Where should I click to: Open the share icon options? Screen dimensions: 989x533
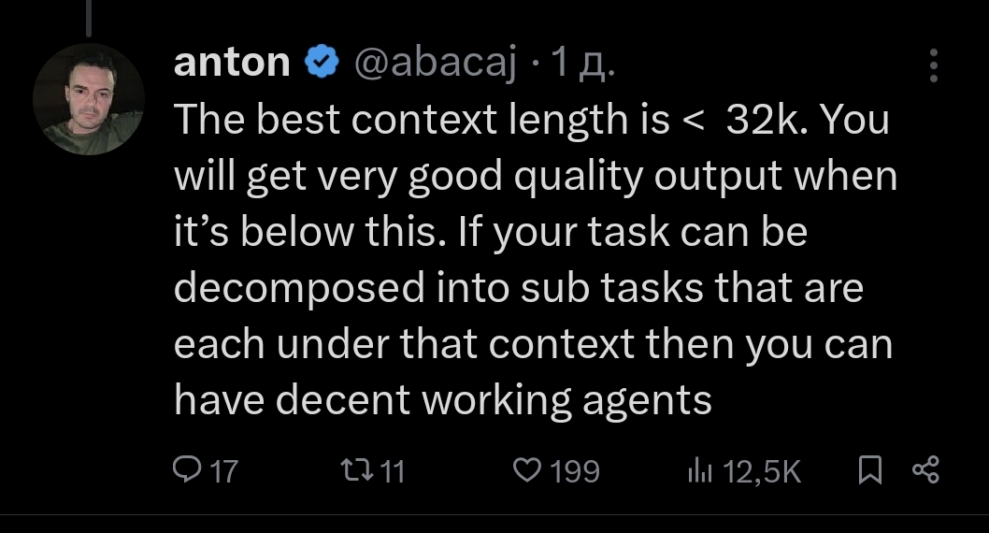924,469
